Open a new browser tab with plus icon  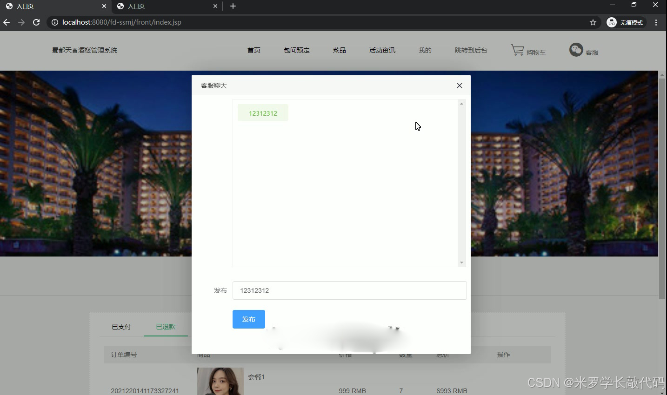coord(232,6)
